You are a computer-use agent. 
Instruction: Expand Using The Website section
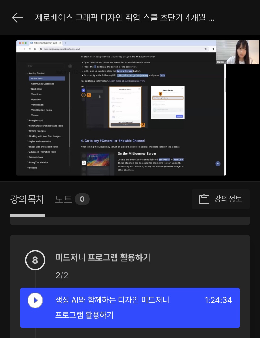tap(38, 162)
